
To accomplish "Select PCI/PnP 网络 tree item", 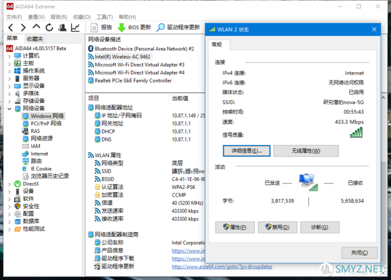I will point(42,124).
